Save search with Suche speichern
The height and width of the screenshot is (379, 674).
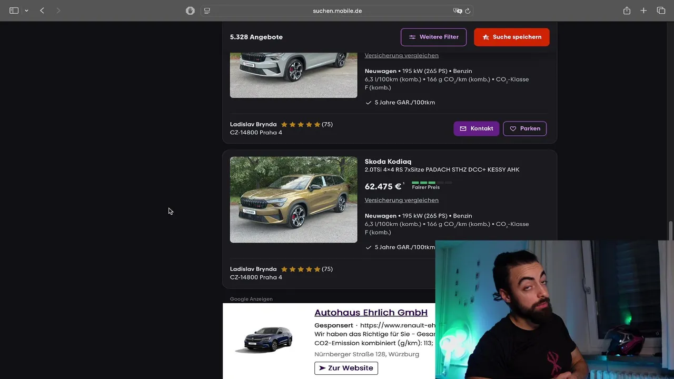tap(511, 37)
